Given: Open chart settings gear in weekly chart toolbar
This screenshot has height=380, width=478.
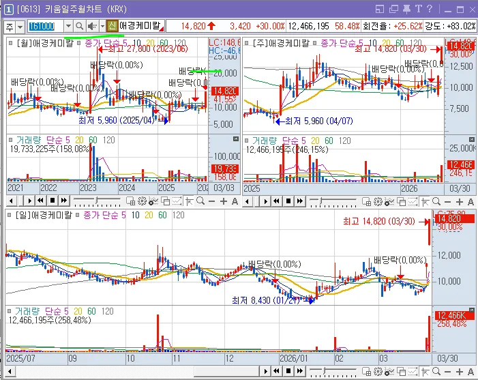Looking at the screenshot, I should click(378, 201).
